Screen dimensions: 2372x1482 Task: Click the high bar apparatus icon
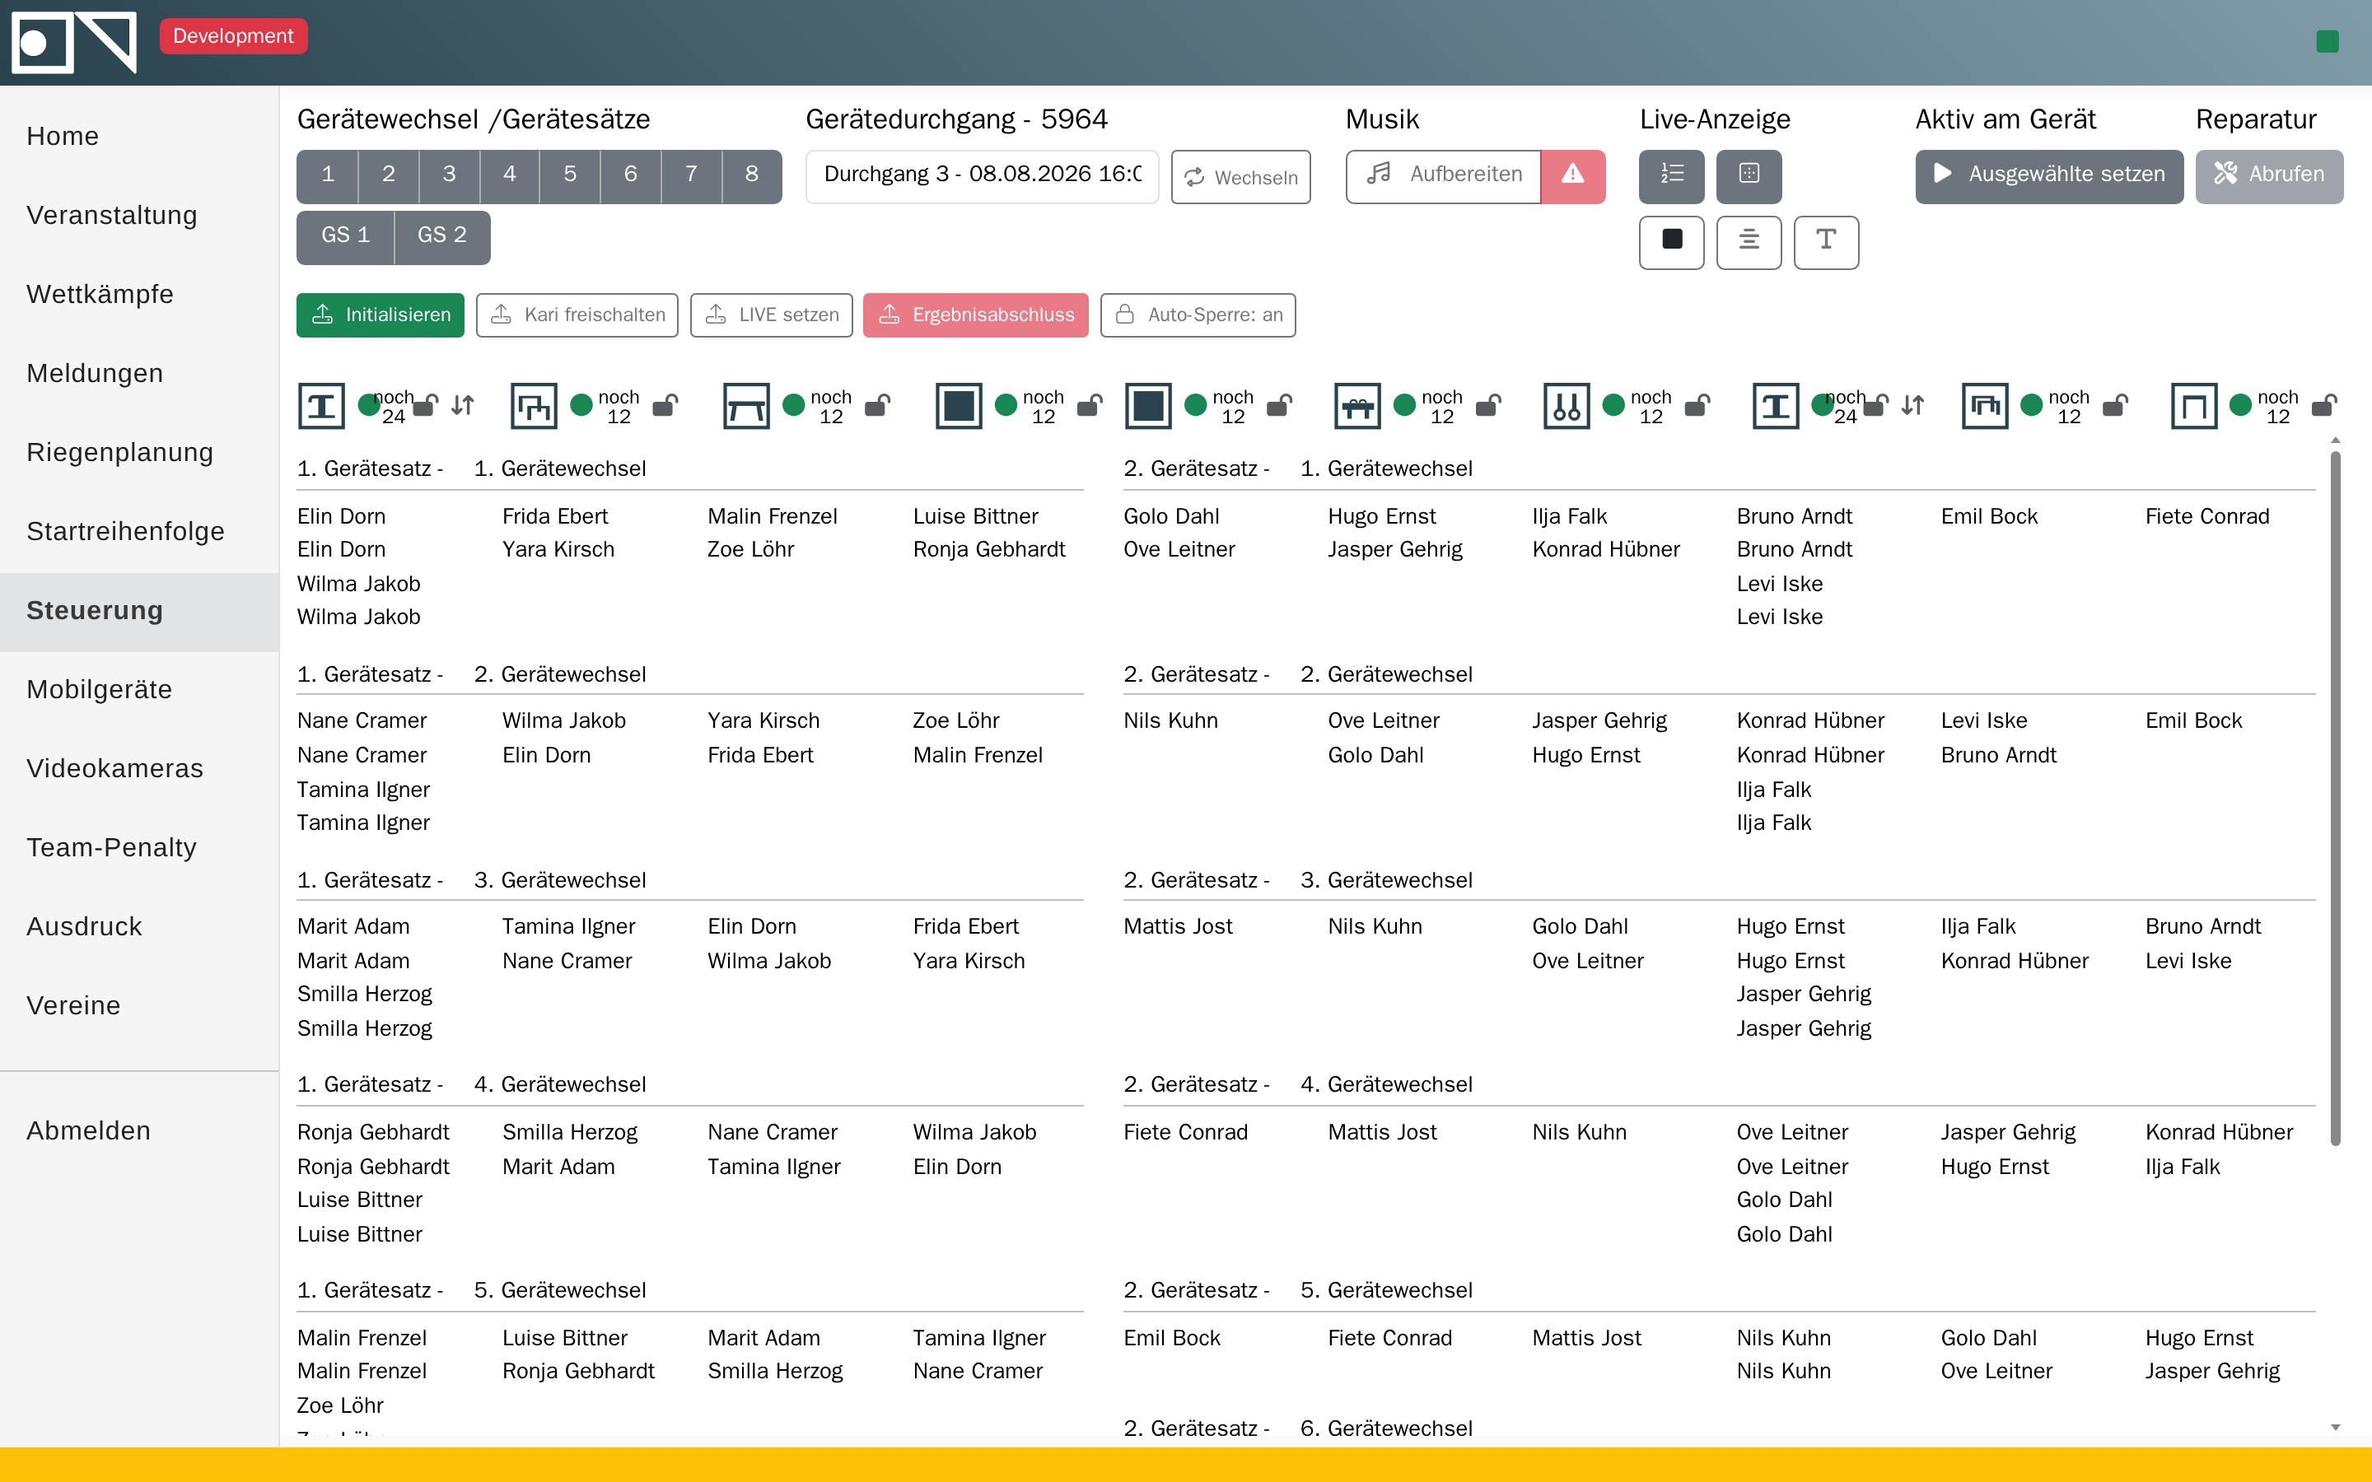pyautogui.click(x=2193, y=406)
